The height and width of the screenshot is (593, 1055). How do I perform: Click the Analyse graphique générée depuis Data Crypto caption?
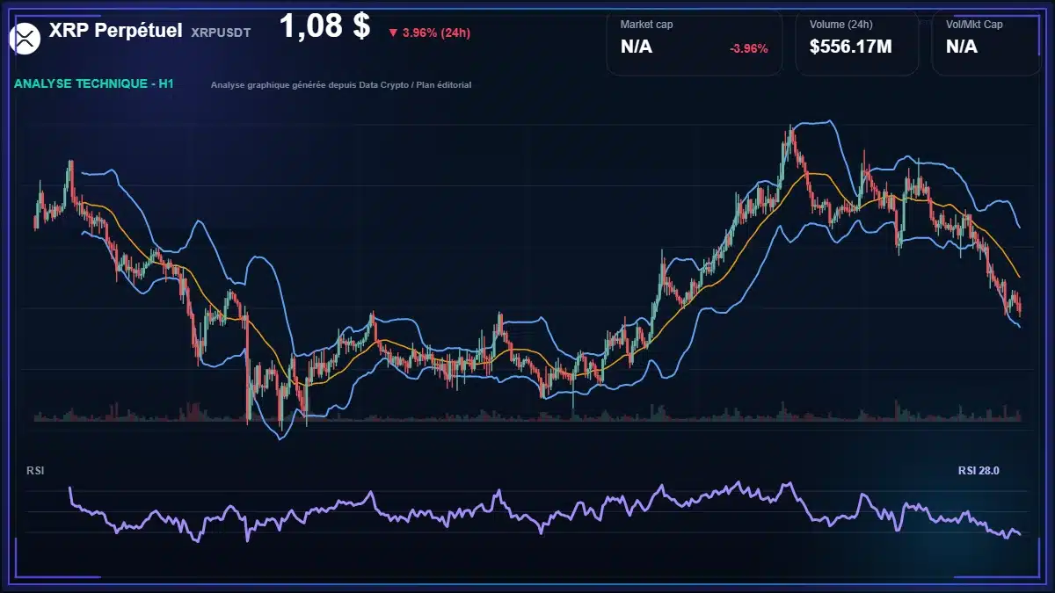341,85
